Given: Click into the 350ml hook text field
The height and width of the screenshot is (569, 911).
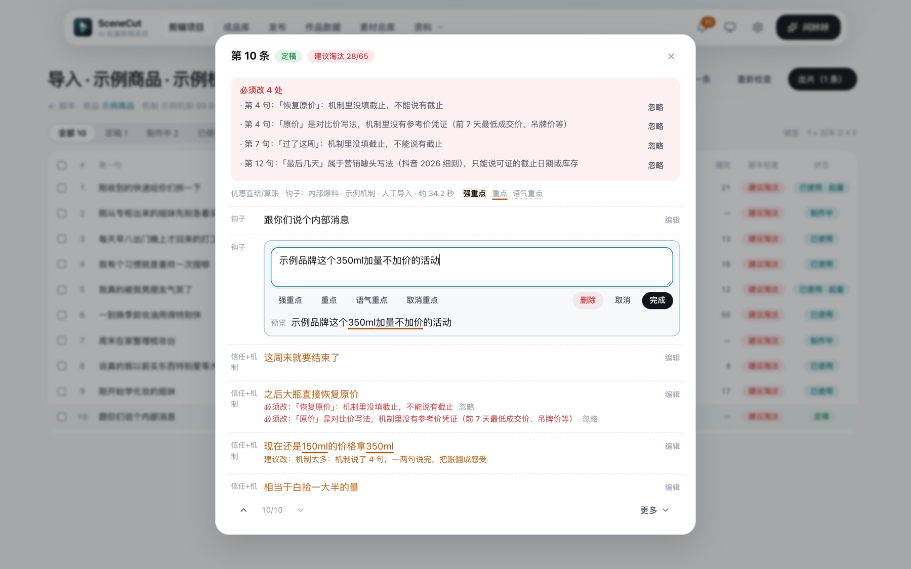Looking at the screenshot, I should click(x=472, y=267).
